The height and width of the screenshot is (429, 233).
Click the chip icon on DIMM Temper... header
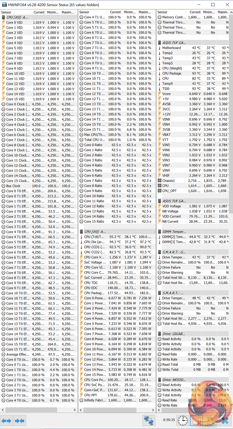(159, 232)
